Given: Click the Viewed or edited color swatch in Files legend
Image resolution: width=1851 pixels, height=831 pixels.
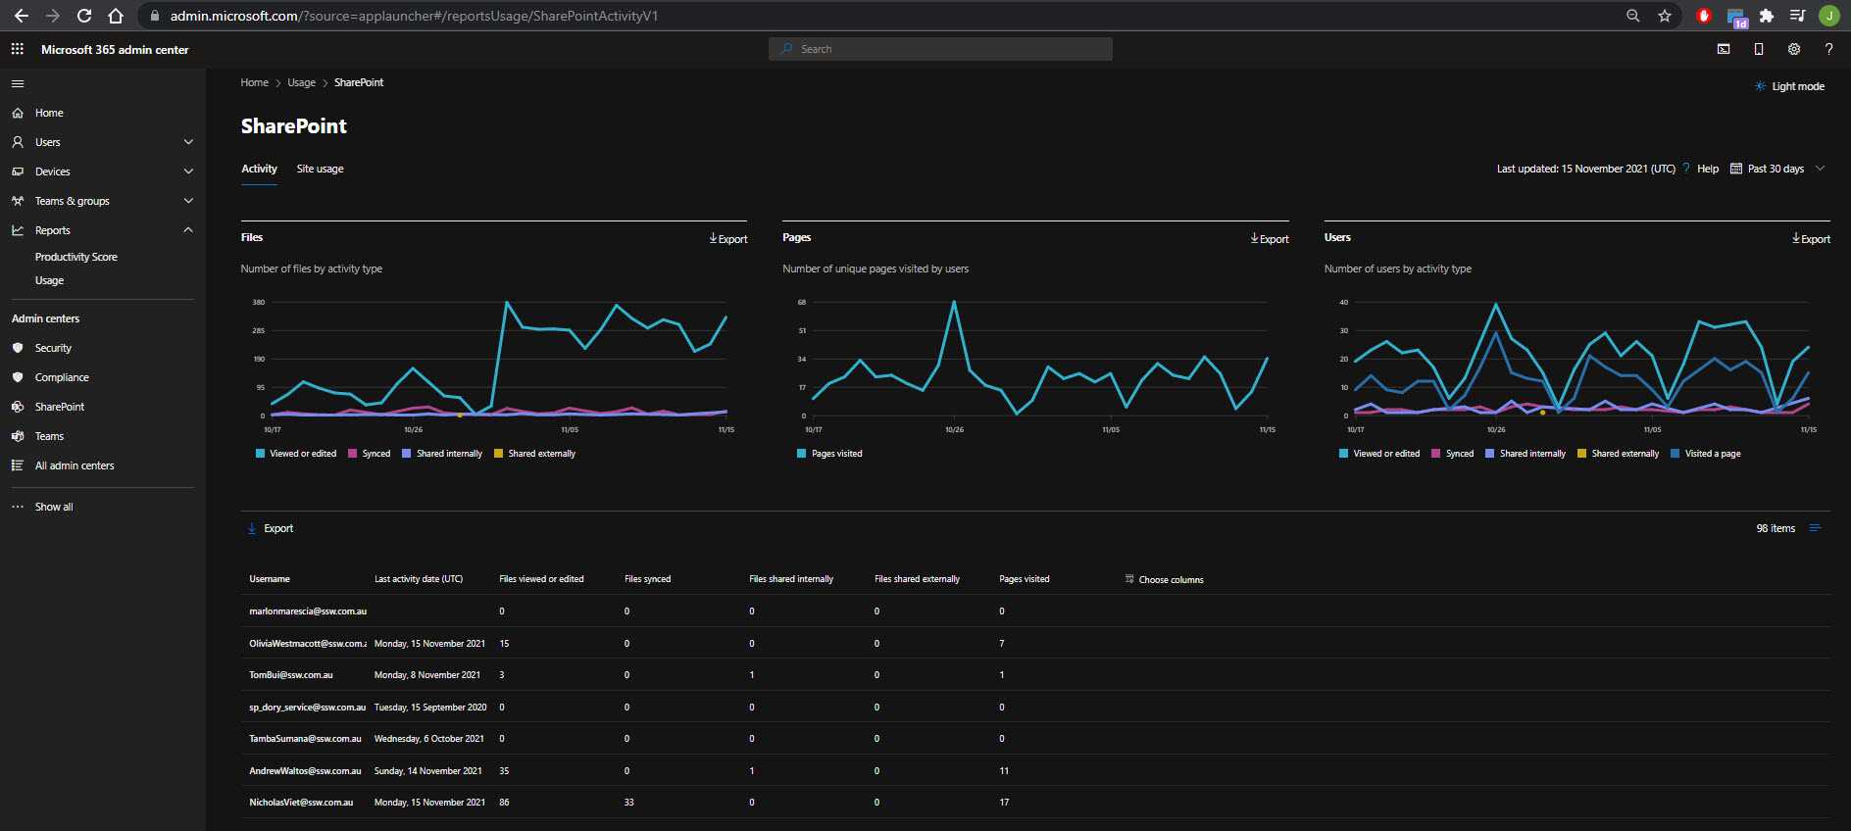Looking at the screenshot, I should click(x=260, y=454).
